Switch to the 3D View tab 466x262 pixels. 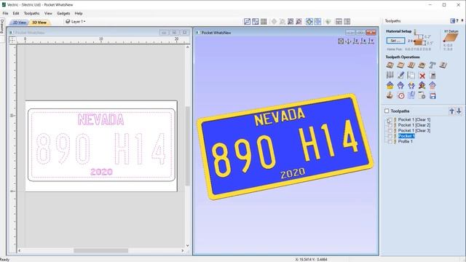point(39,23)
